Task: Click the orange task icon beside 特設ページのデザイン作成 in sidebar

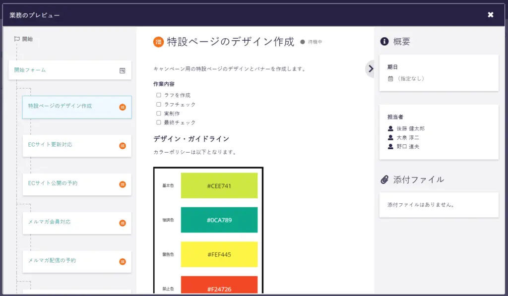Action: pyautogui.click(x=123, y=107)
